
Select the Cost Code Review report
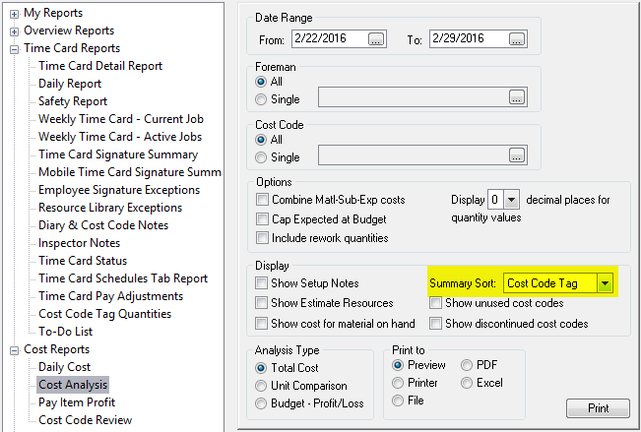(x=85, y=420)
